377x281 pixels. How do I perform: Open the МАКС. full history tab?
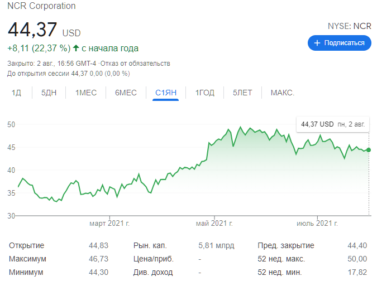282,93
